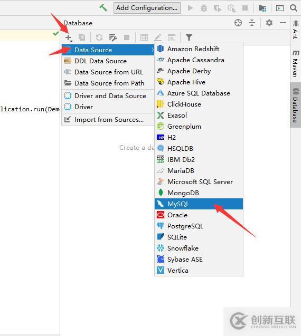Click the Disconnect stop icon in Database toolbar

tap(127, 37)
